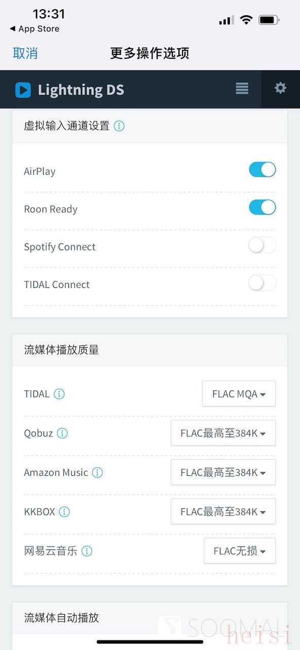Screen dimensions: 300x650
Task: Open the settings gear icon
Action: (280, 88)
